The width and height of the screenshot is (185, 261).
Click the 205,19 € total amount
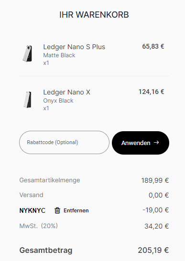(153, 250)
